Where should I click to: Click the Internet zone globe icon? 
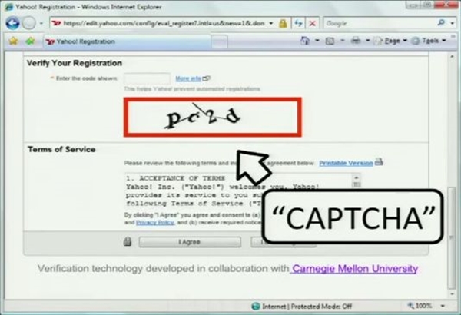(x=256, y=307)
